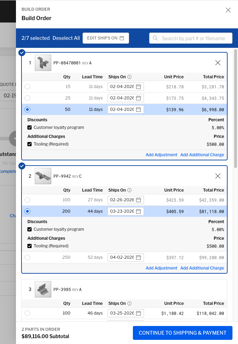Toggle loyalty discount checkbox for PP-9942

point(29,229)
